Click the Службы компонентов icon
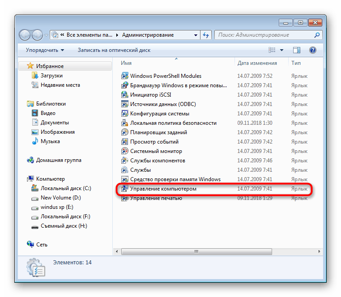341x297 pixels. point(124,161)
